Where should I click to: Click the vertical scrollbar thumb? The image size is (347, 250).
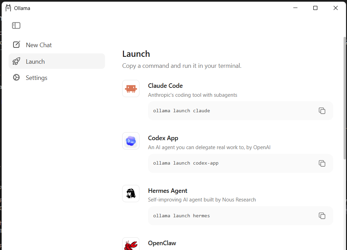point(345,98)
